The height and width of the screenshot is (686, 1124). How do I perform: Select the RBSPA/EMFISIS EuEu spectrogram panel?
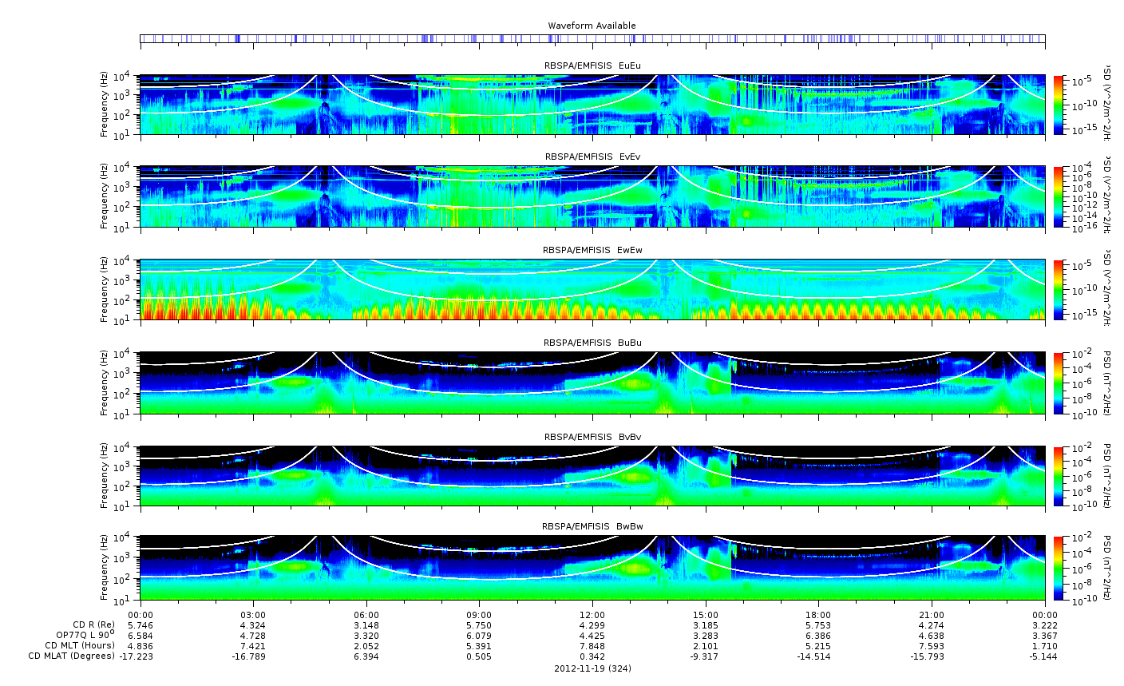pos(592,105)
